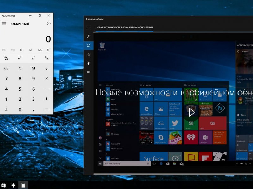Open the lightbulb Get Started taskbar icon

tap(13, 185)
